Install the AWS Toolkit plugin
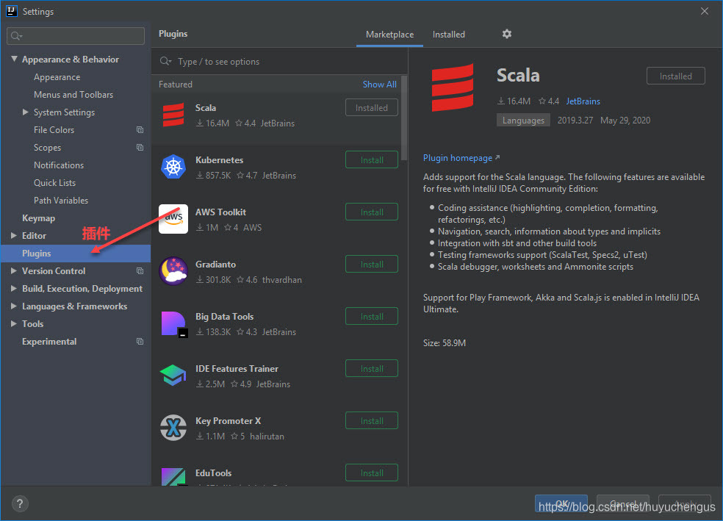Screen dimensions: 723x521 [x=372, y=212]
